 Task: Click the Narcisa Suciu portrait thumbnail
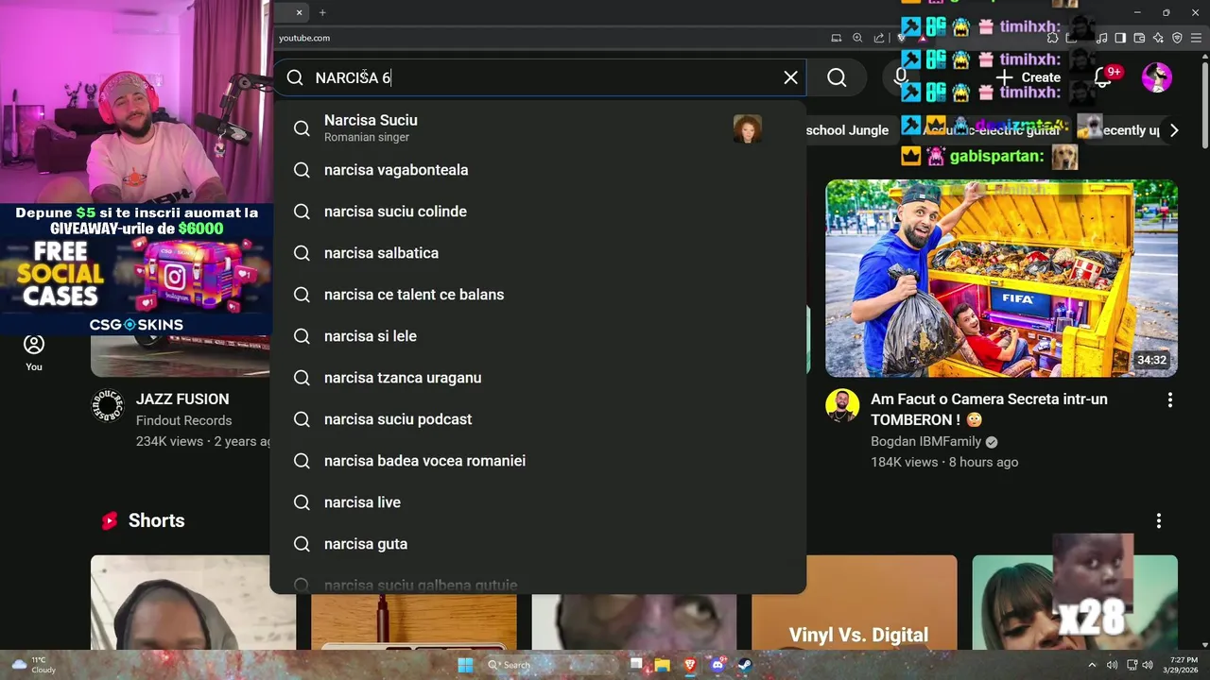[747, 128]
